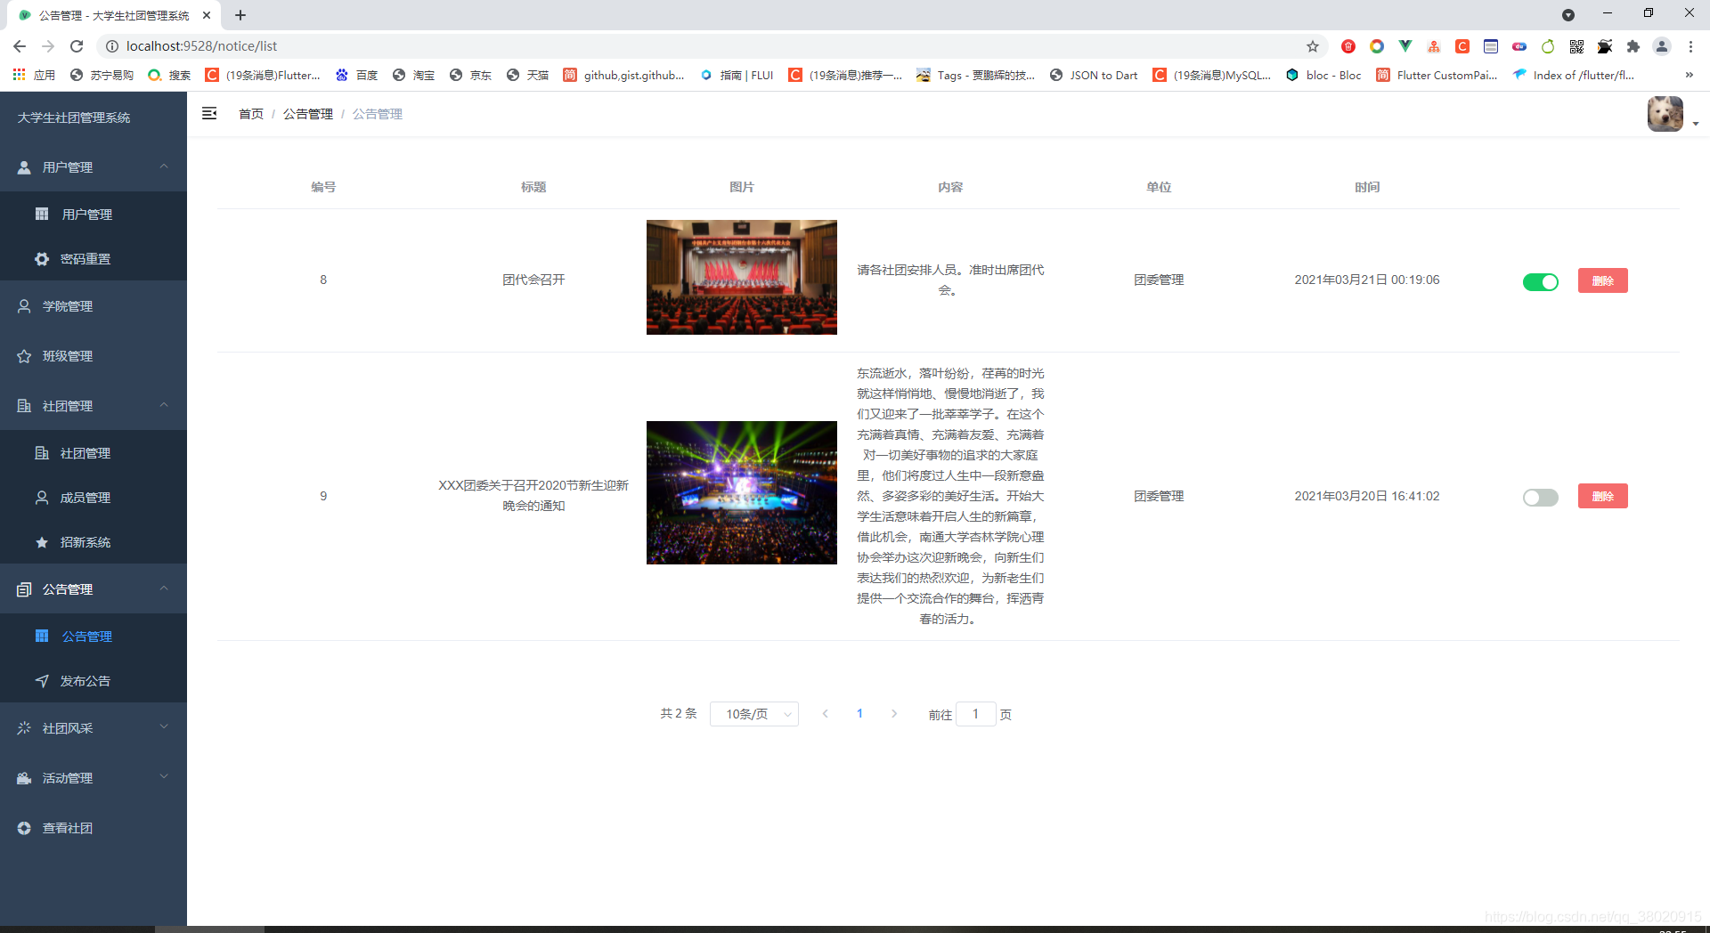This screenshot has height=933, width=1710.
Task: Select 公告管理 submenu item in sidebar
Action: (x=86, y=637)
